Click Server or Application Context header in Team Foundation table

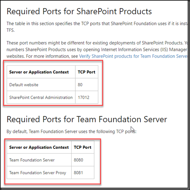39,147
